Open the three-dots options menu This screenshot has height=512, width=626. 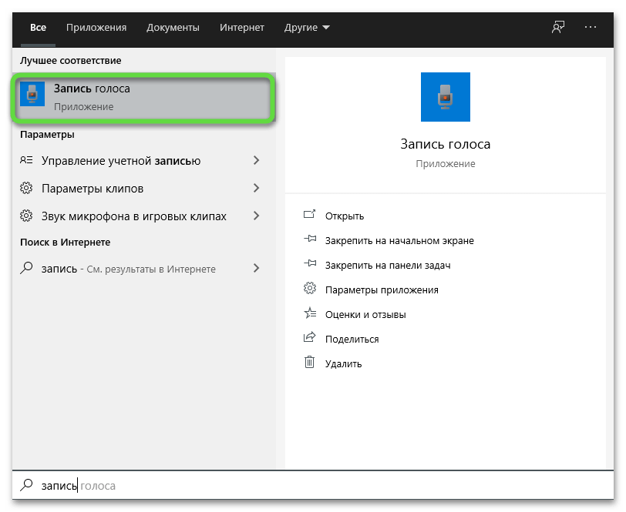click(591, 27)
